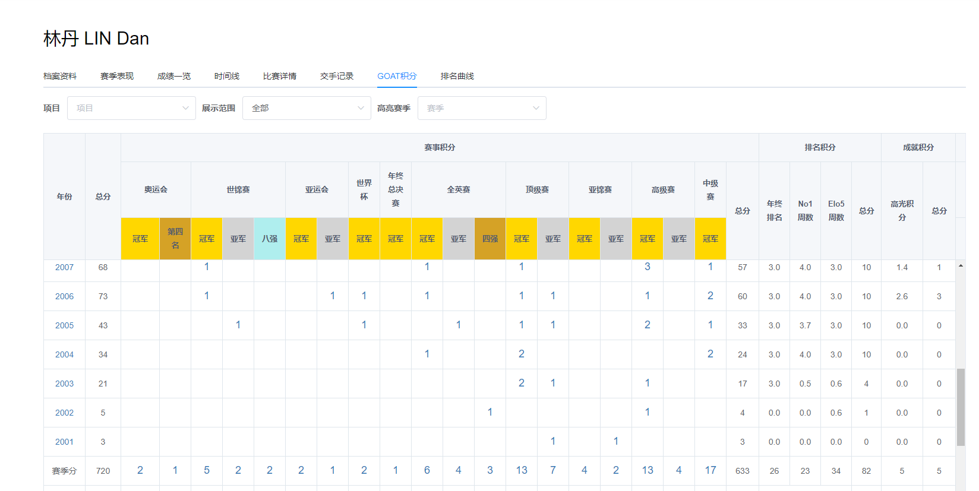Open the 项目 dropdown
Viewport: 979px width, 491px height.
[131, 108]
